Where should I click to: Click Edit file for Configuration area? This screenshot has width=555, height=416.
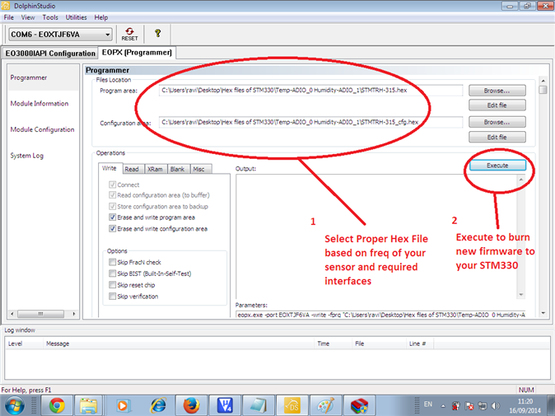(497, 137)
